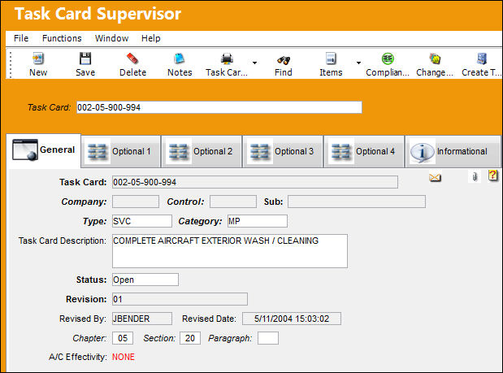Click the Type field showing SVC
503x373 pixels.
pos(142,221)
